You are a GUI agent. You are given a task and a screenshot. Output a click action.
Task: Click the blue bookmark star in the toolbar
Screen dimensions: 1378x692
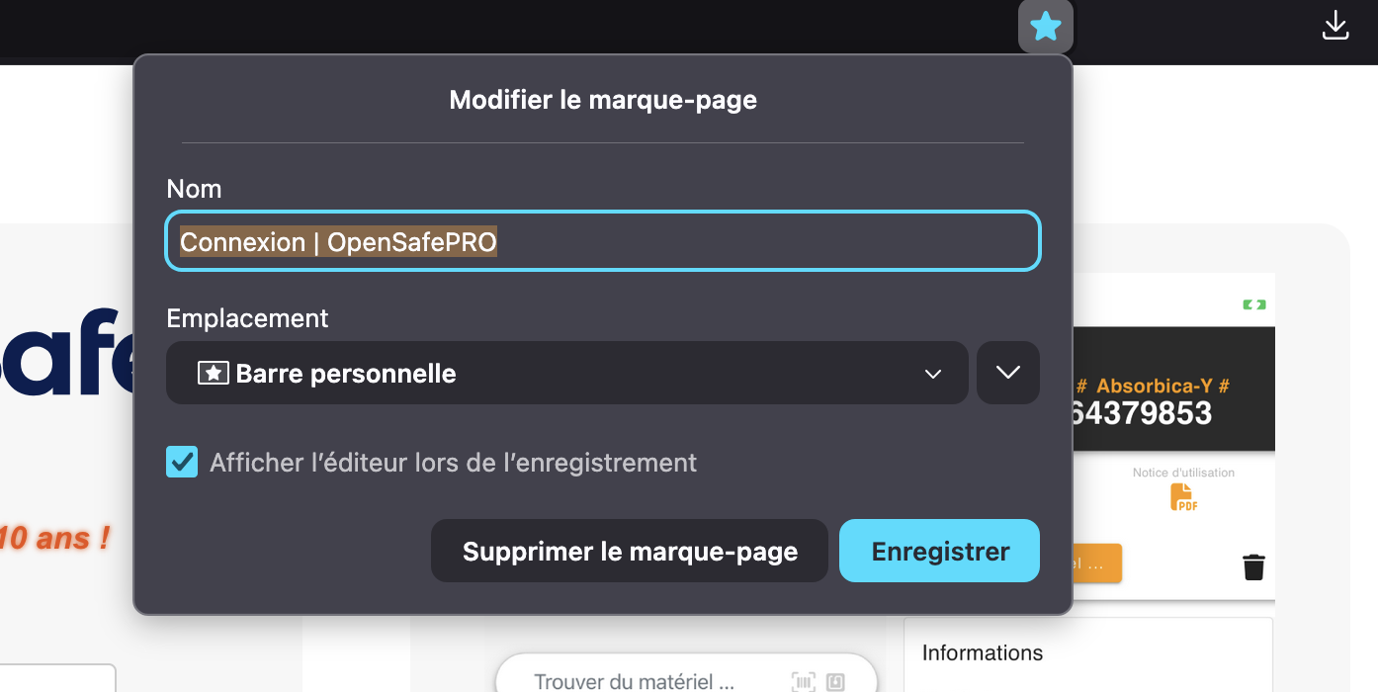click(1045, 27)
